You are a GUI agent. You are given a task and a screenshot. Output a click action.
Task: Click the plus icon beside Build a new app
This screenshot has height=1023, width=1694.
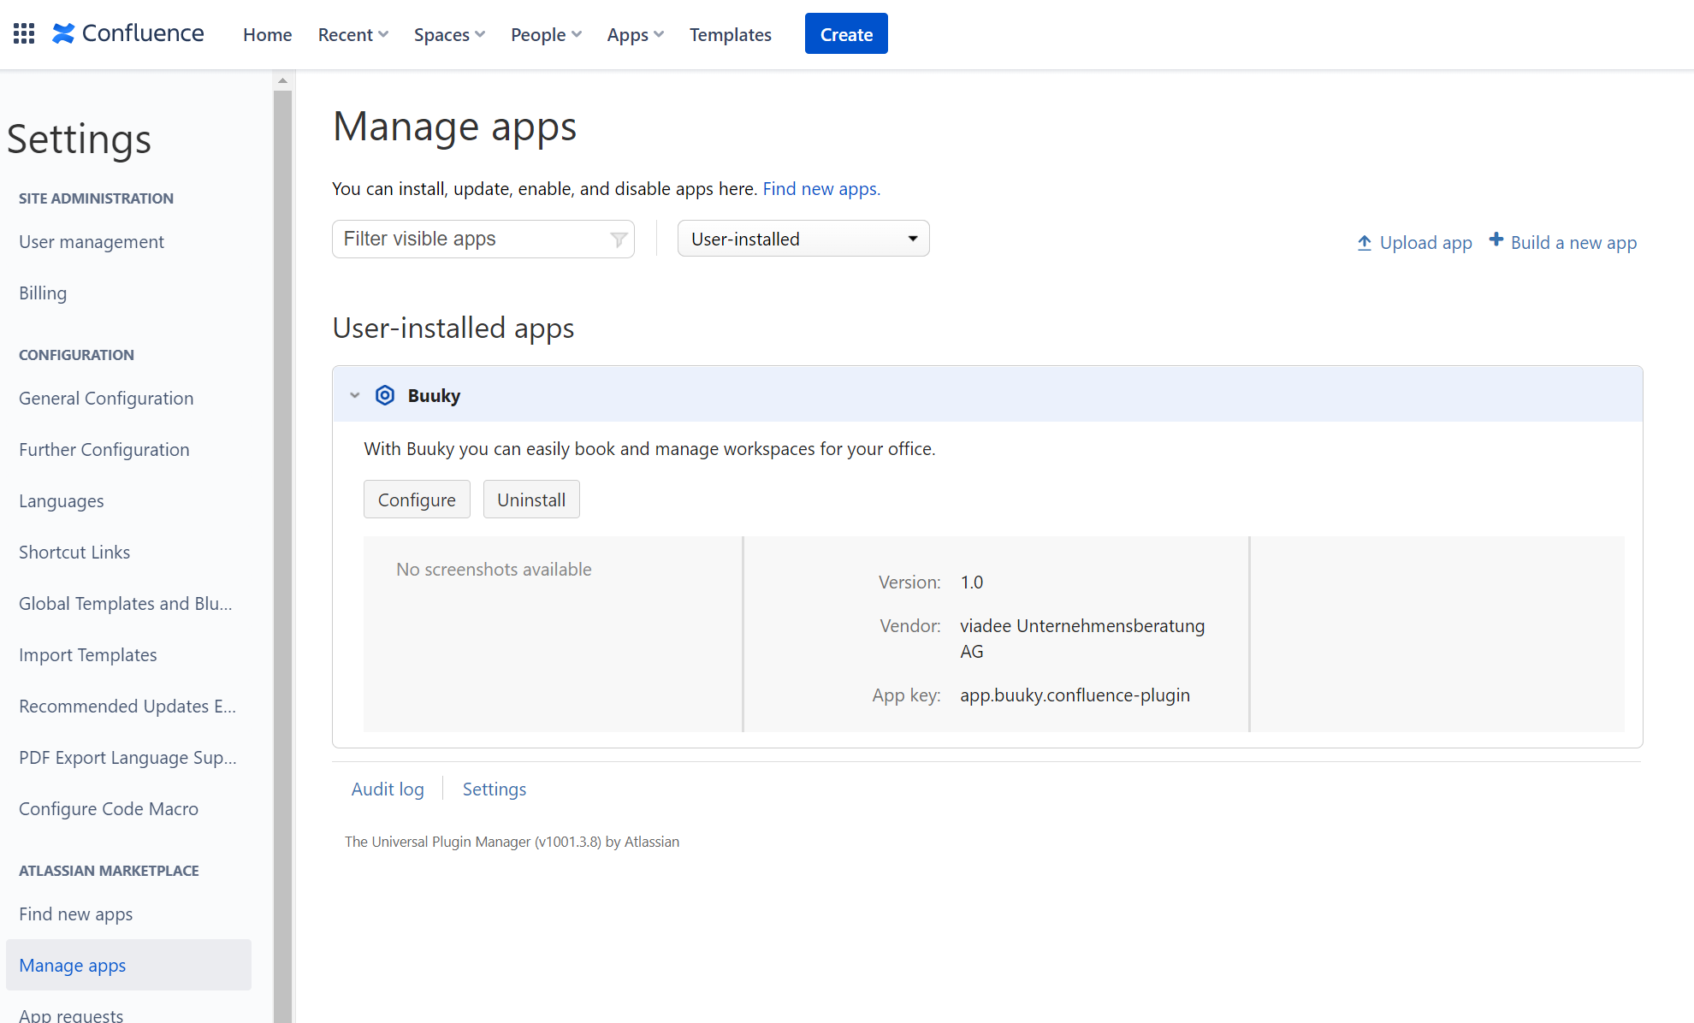pyautogui.click(x=1496, y=239)
